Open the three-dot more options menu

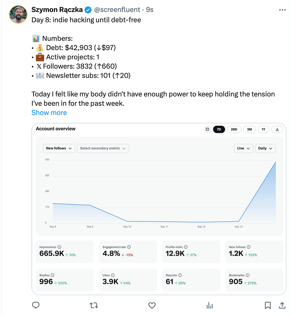pyautogui.click(x=282, y=10)
